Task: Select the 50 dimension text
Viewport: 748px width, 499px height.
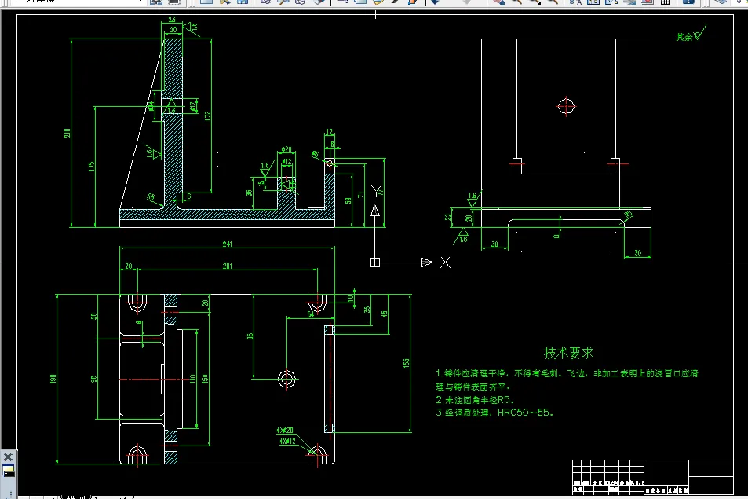Action: tap(93, 316)
